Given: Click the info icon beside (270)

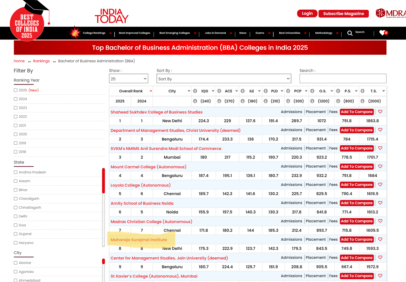Looking at the screenshot, I should click(219, 101).
